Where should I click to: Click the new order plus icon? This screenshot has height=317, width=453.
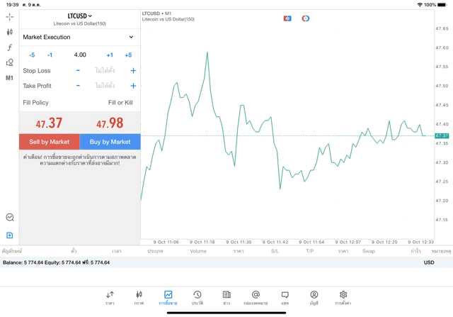point(10,235)
